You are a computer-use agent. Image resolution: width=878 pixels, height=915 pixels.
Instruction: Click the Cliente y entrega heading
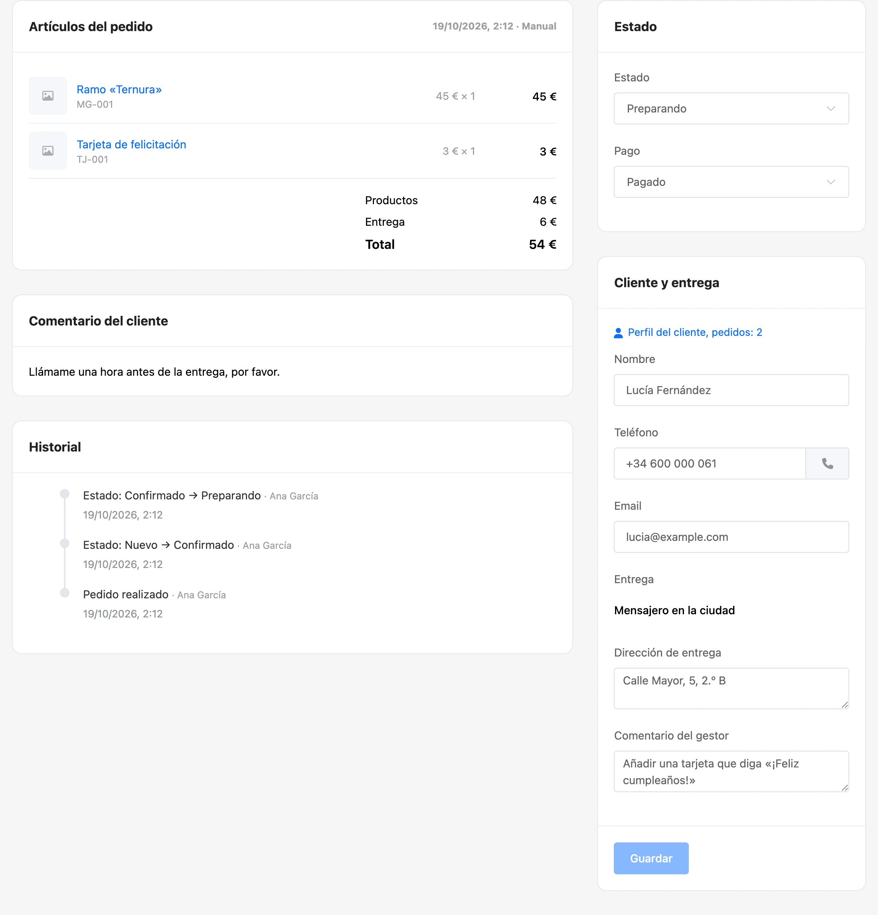[x=666, y=283]
